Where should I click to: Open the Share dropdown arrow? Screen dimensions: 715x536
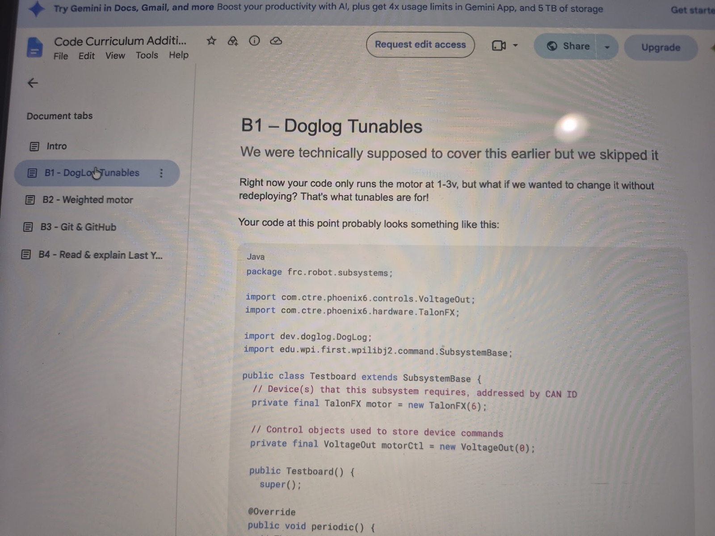(607, 47)
